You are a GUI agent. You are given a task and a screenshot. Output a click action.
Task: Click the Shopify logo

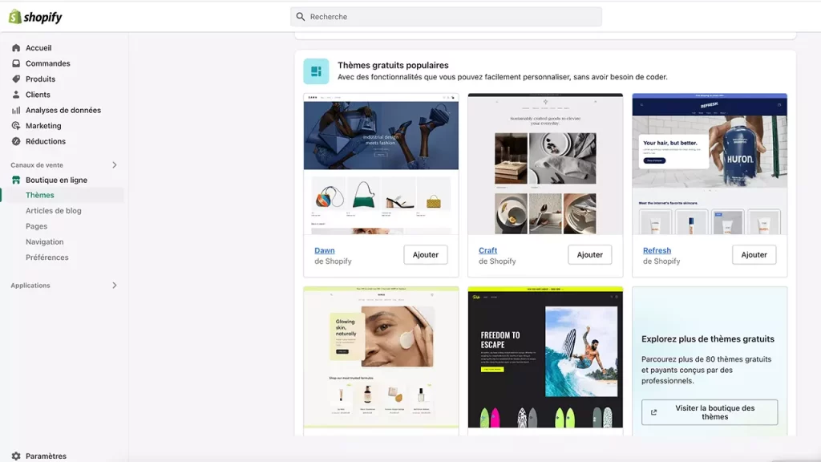(35, 17)
